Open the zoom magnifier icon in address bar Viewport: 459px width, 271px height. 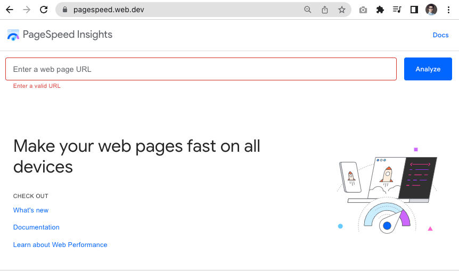point(307,10)
